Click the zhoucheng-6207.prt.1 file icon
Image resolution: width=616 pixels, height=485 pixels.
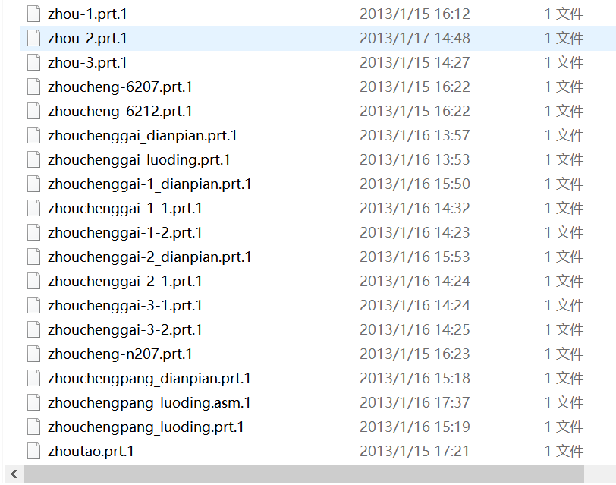pyautogui.click(x=33, y=87)
